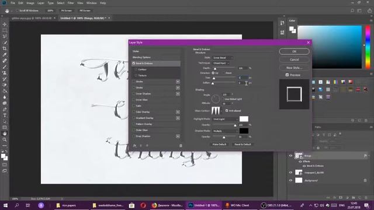Click OK in Layer Style dialog
Image resolution: width=374 pixels, height=210 pixels.
click(294, 51)
